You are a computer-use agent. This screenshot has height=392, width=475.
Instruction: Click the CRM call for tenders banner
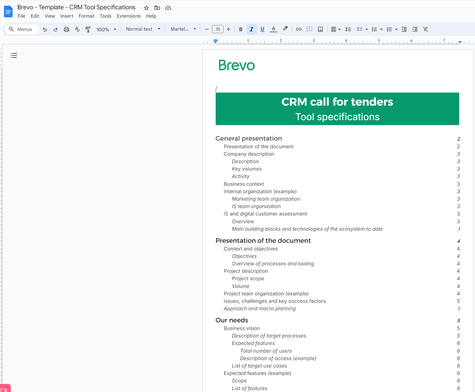(x=337, y=109)
